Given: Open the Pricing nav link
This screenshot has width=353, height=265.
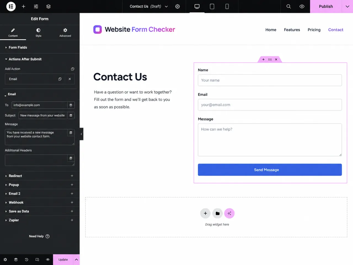Looking at the screenshot, I should click(x=314, y=30).
